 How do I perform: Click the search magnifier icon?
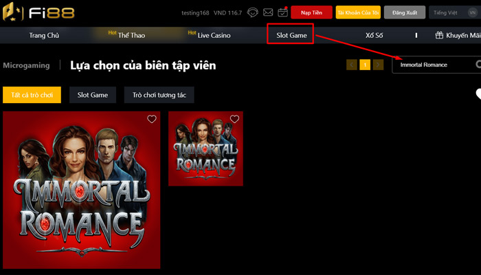[478, 65]
